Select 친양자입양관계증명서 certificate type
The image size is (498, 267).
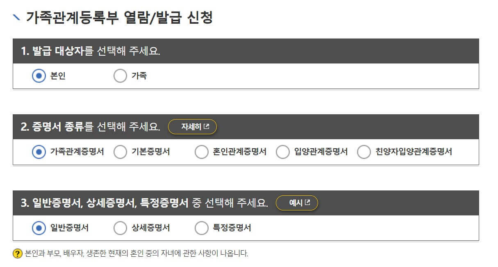[364, 152]
